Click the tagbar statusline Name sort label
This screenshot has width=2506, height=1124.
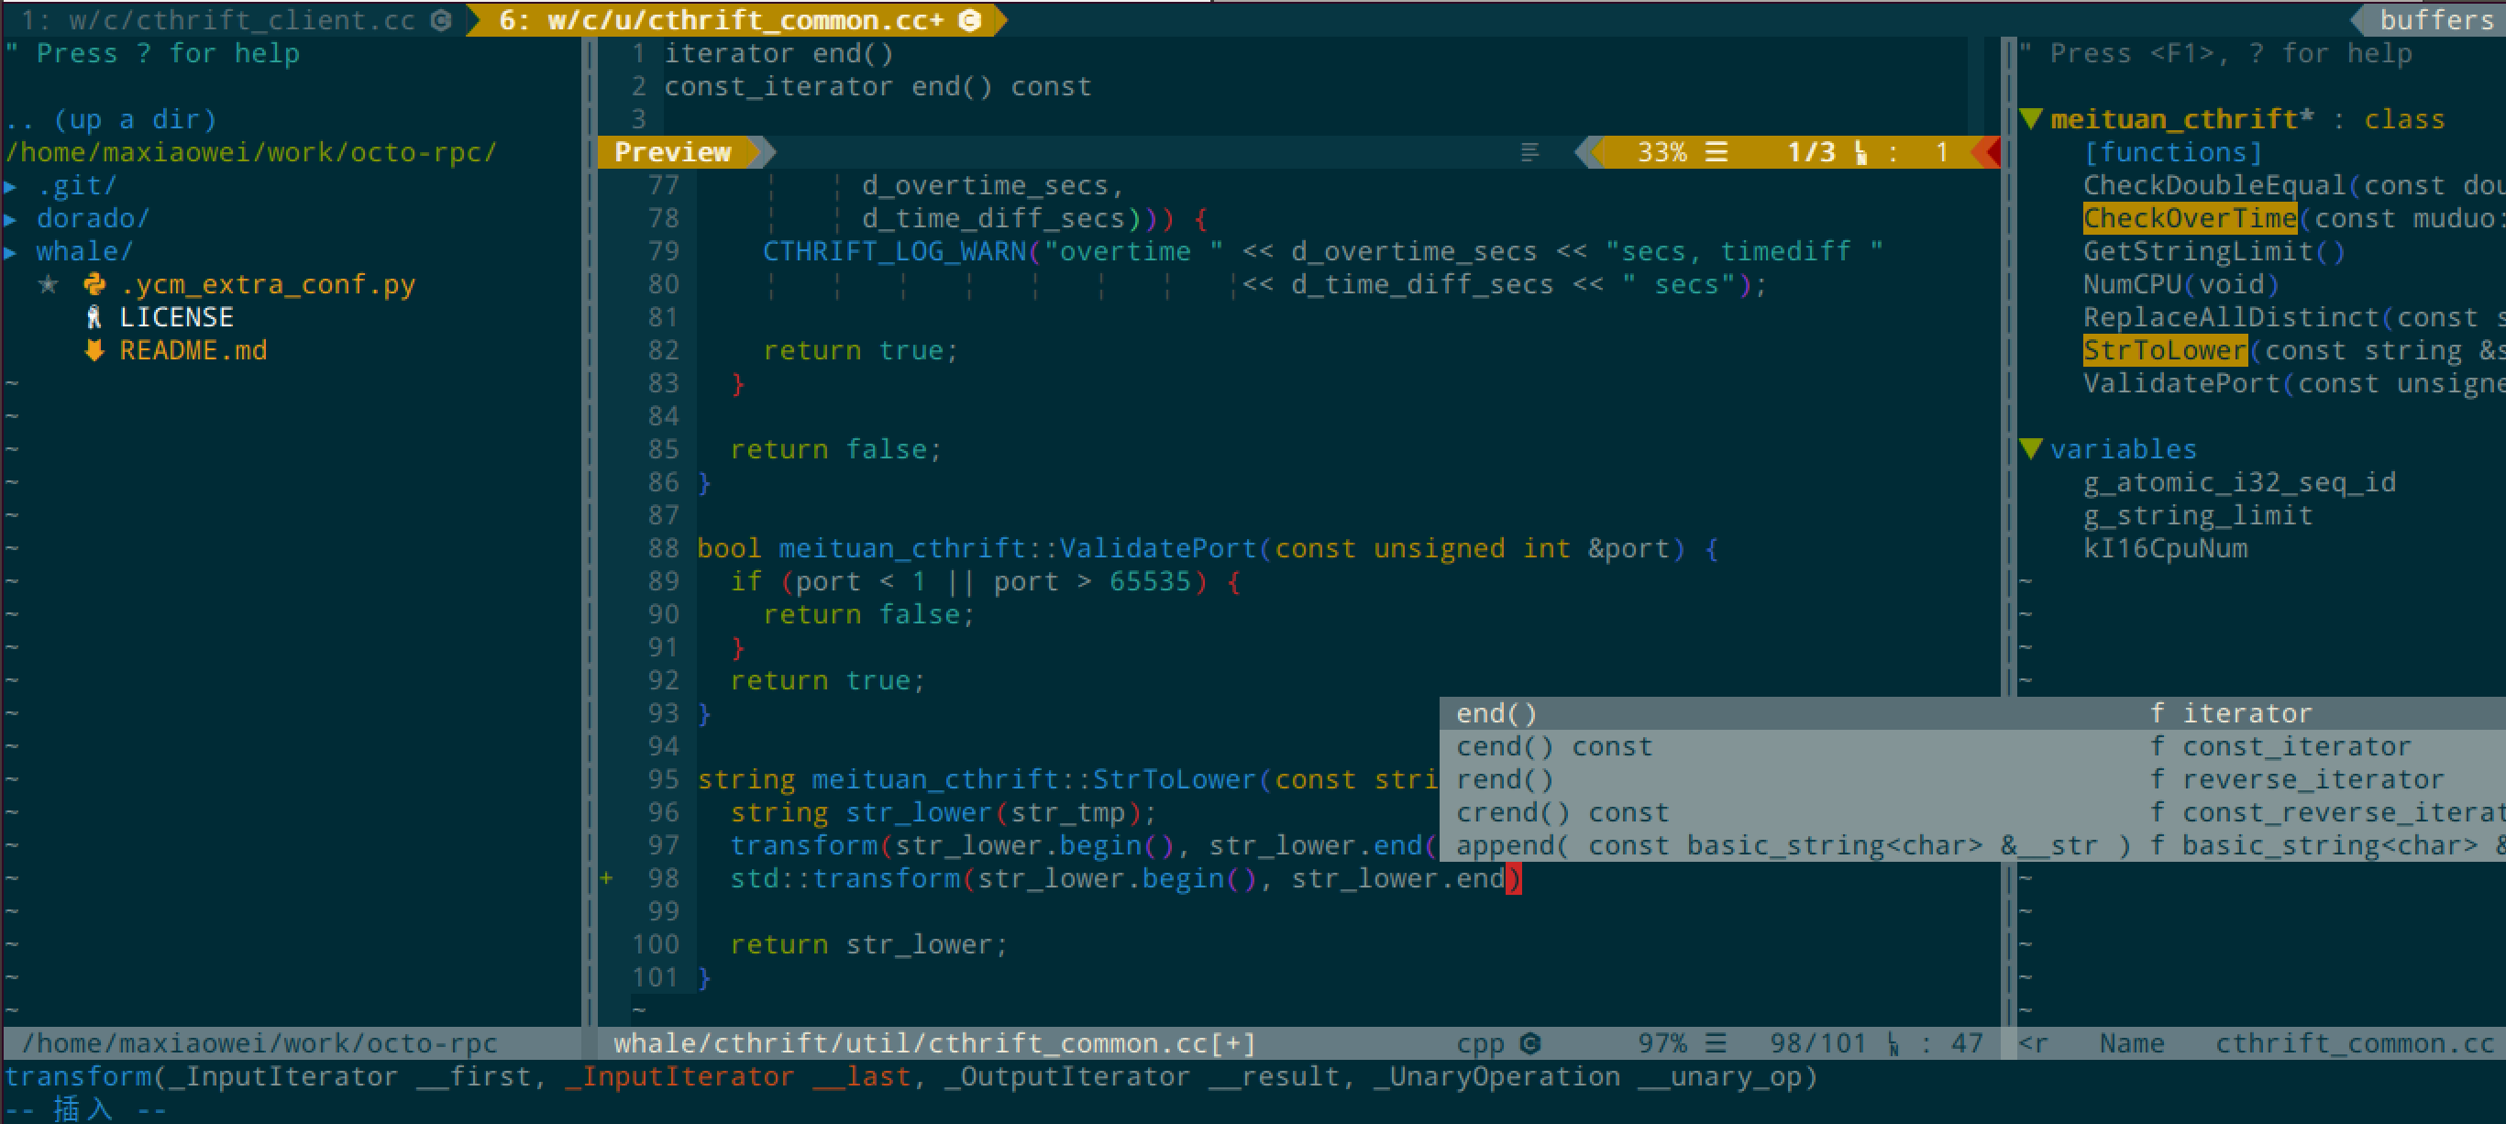point(2132,1043)
